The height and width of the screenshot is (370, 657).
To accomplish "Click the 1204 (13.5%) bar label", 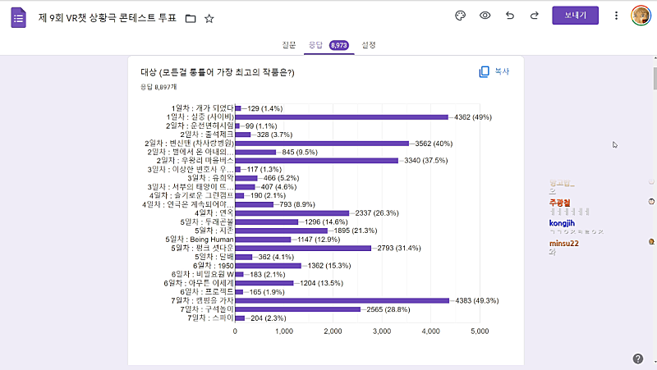I will click(321, 283).
